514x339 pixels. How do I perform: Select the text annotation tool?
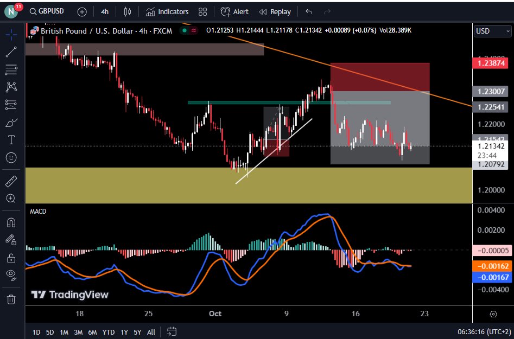click(11, 140)
